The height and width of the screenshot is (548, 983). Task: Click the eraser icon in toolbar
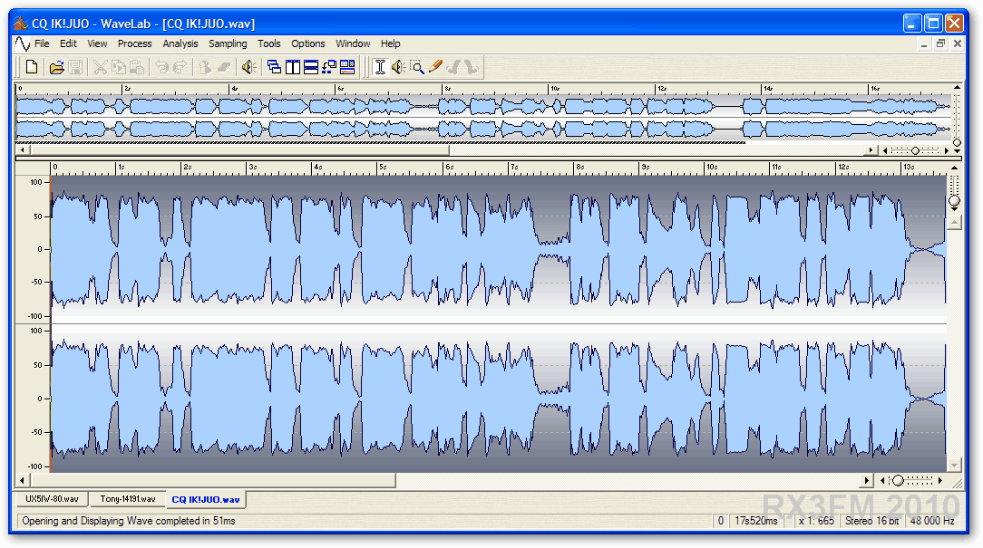tap(224, 67)
